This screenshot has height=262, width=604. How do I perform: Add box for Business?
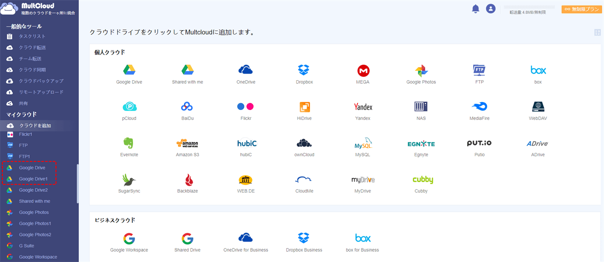[363, 242]
